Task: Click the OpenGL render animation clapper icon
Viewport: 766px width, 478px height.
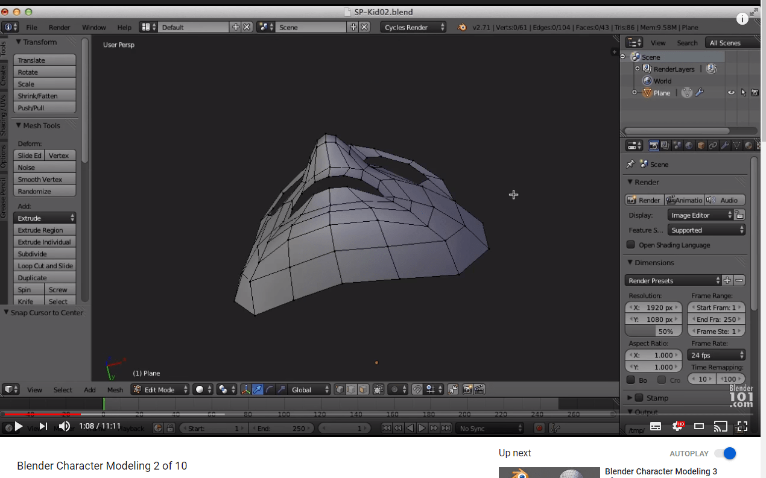Action: click(480, 389)
